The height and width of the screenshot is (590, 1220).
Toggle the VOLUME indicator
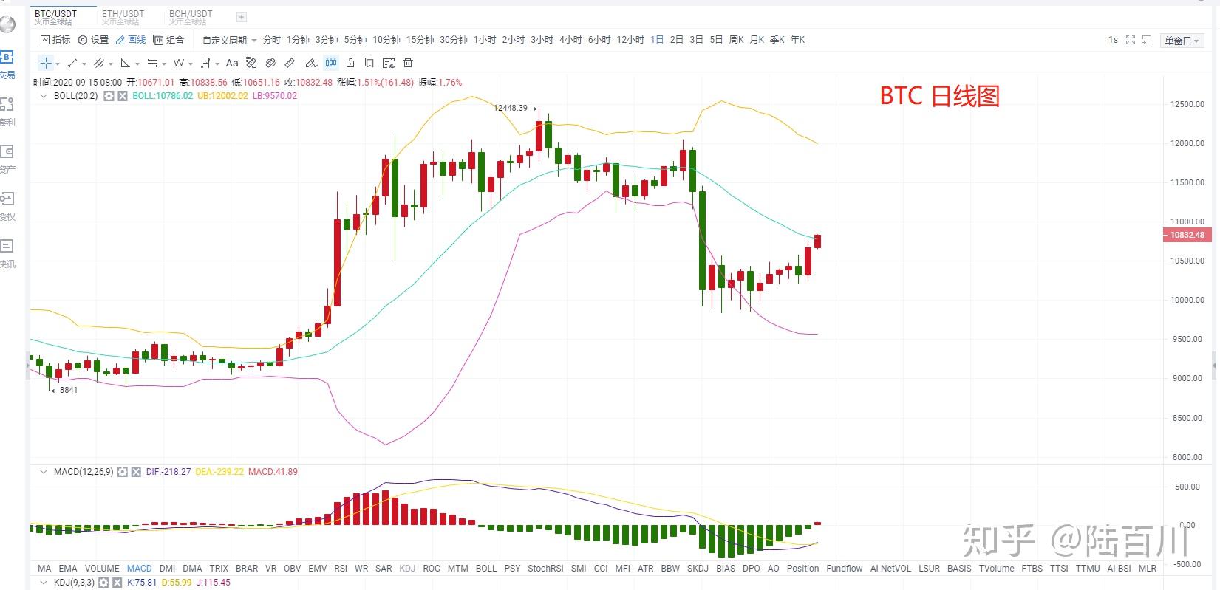point(102,569)
